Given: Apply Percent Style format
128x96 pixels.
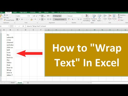Looking at the screenshot, I should [x=73, y=19].
